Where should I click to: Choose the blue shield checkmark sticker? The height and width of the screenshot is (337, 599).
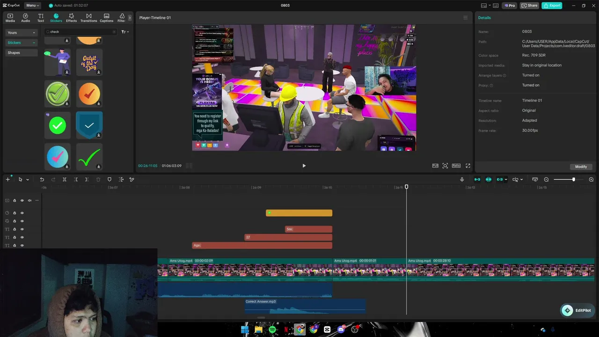(x=89, y=125)
